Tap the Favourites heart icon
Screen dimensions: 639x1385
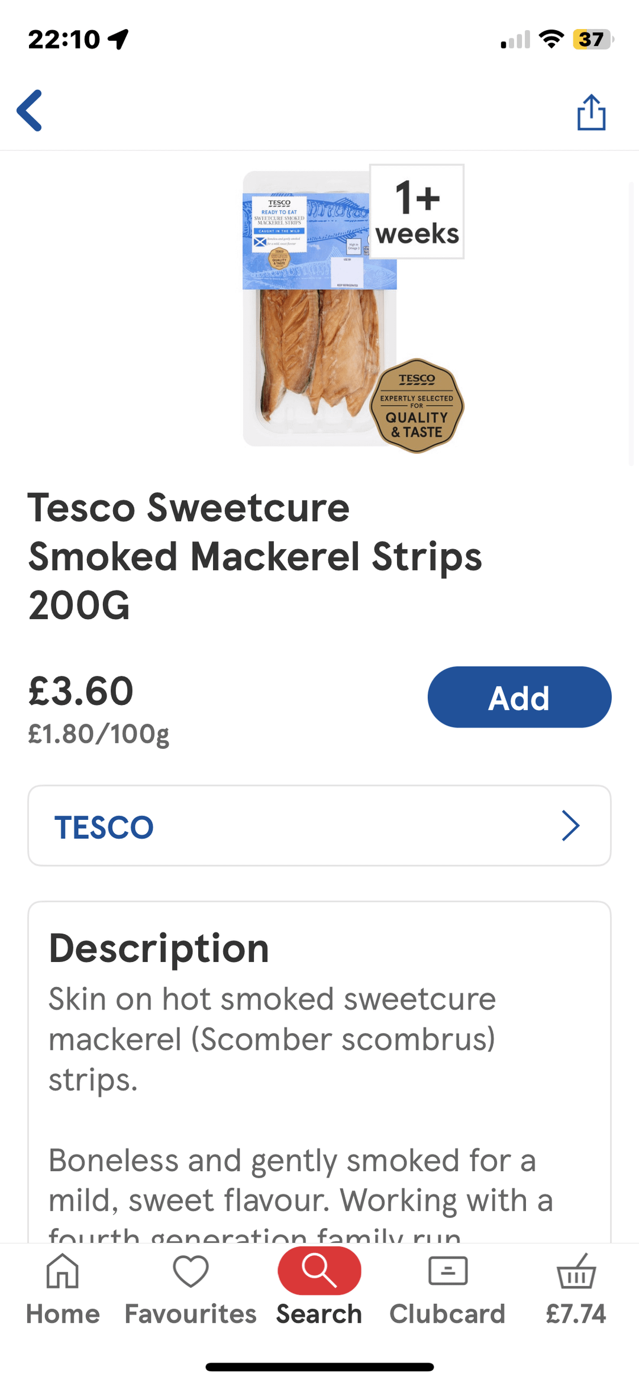pyautogui.click(x=191, y=1271)
